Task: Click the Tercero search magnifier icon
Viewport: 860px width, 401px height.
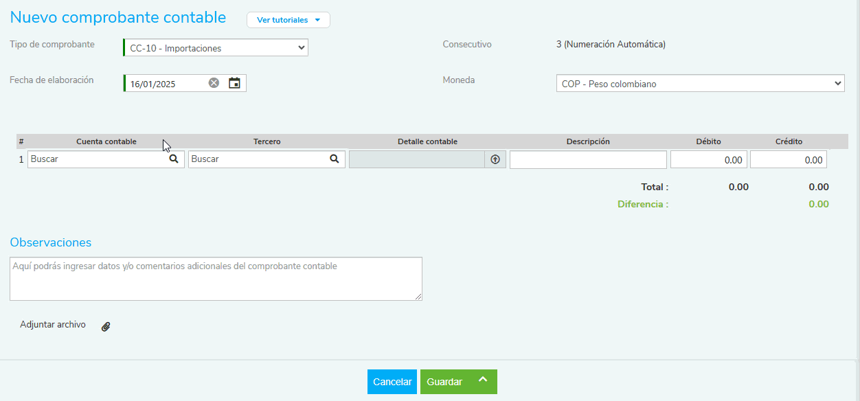Action: (335, 159)
